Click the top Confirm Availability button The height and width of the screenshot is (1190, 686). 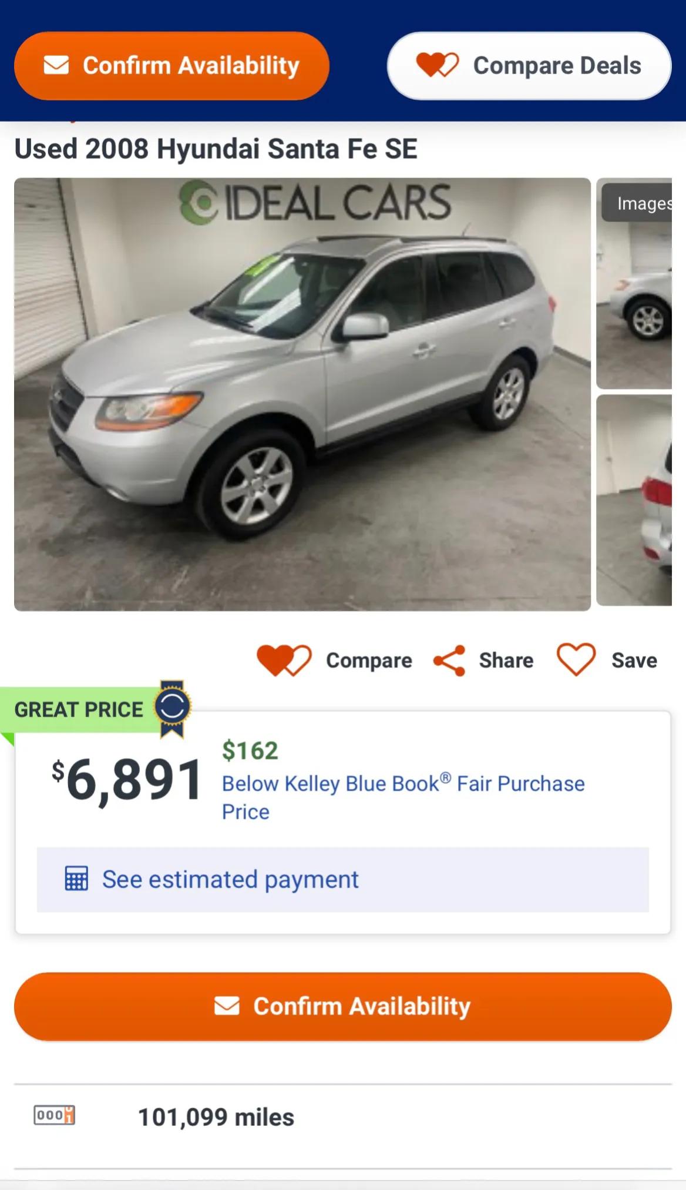tap(171, 66)
